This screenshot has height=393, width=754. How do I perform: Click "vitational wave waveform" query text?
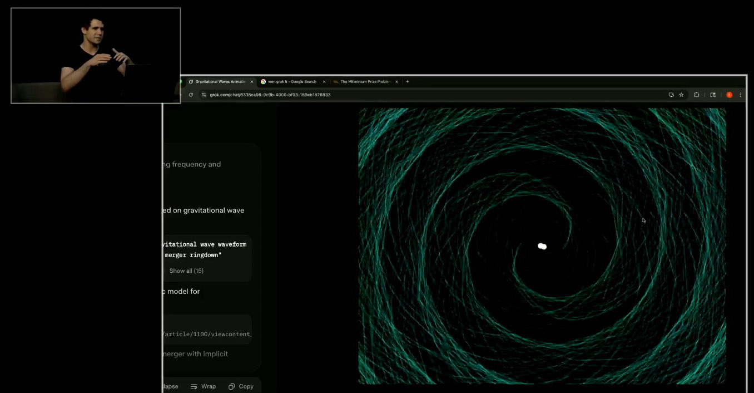pos(205,244)
